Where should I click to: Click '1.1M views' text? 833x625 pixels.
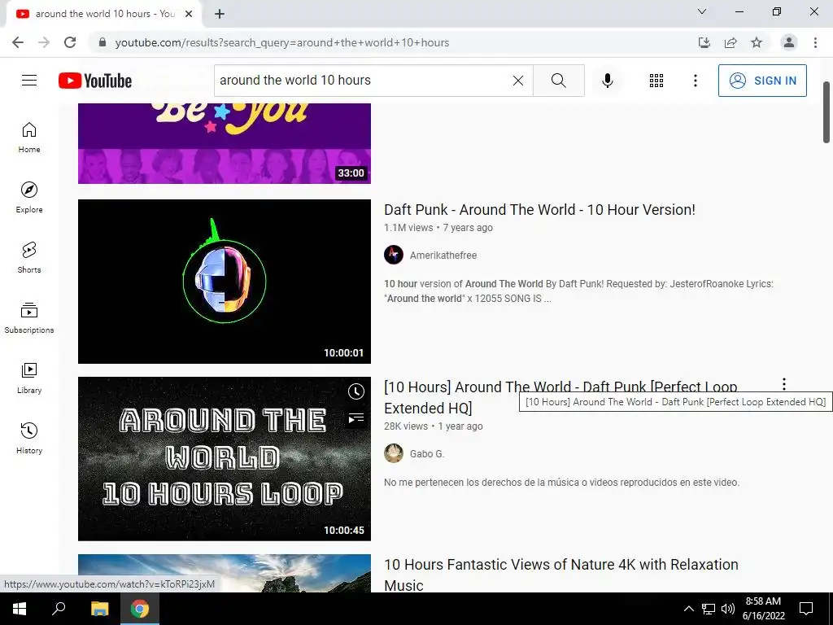[408, 228]
